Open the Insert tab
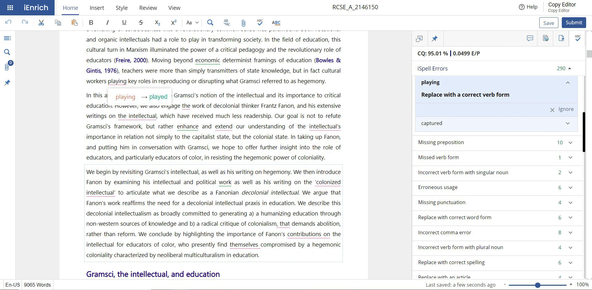Viewport: 592px width, 290px height. (x=97, y=8)
